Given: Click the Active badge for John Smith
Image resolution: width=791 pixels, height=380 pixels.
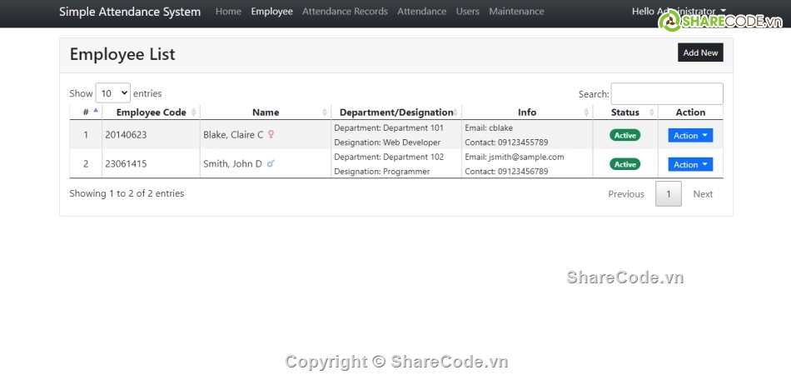Looking at the screenshot, I should click(624, 164).
